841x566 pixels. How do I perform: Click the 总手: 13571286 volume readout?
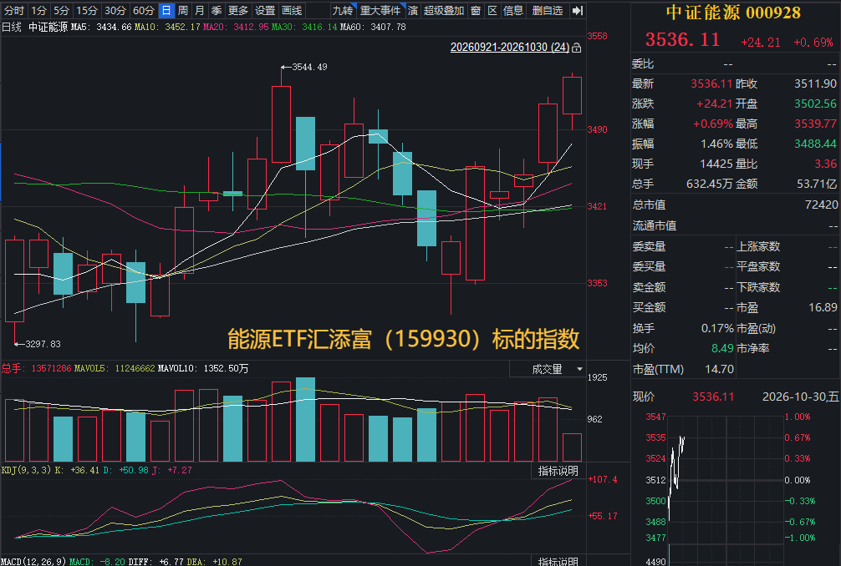[37, 368]
